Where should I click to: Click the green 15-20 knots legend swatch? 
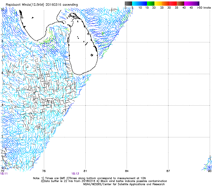(151, 3)
